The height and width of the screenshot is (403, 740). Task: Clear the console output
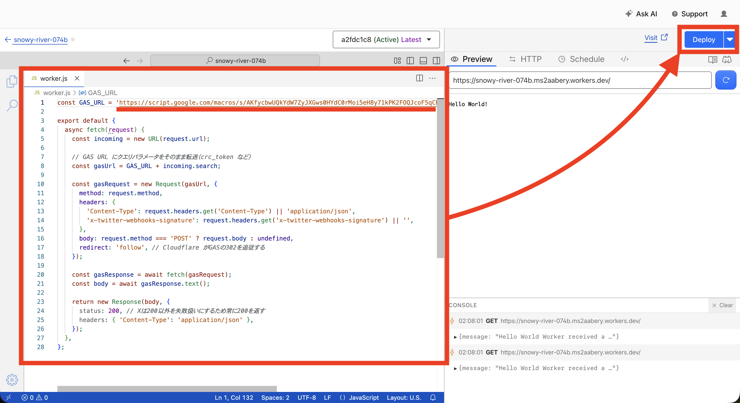[x=722, y=305]
